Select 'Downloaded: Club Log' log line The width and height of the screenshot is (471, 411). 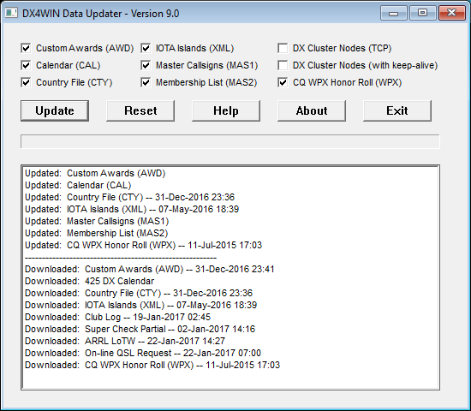pos(117,318)
